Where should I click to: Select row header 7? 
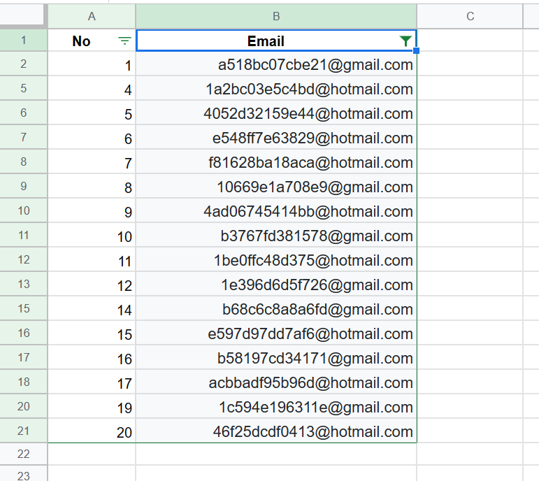coord(23,137)
